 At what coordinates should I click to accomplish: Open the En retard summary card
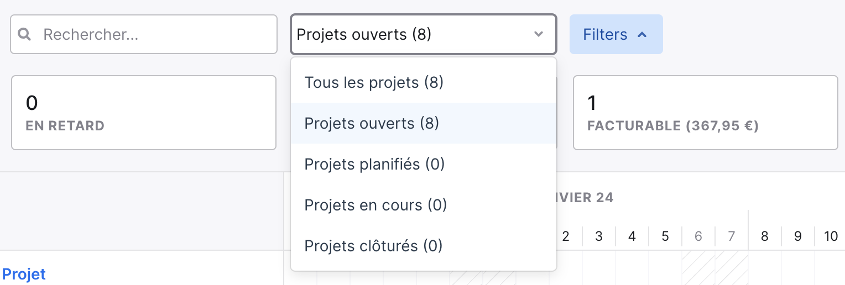[x=144, y=113]
